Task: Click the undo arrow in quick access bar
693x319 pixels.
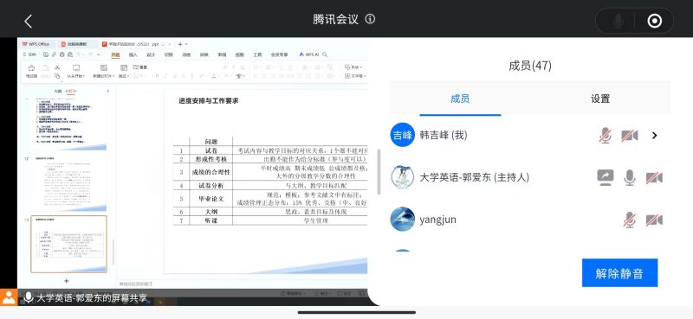Action: pos(79,54)
